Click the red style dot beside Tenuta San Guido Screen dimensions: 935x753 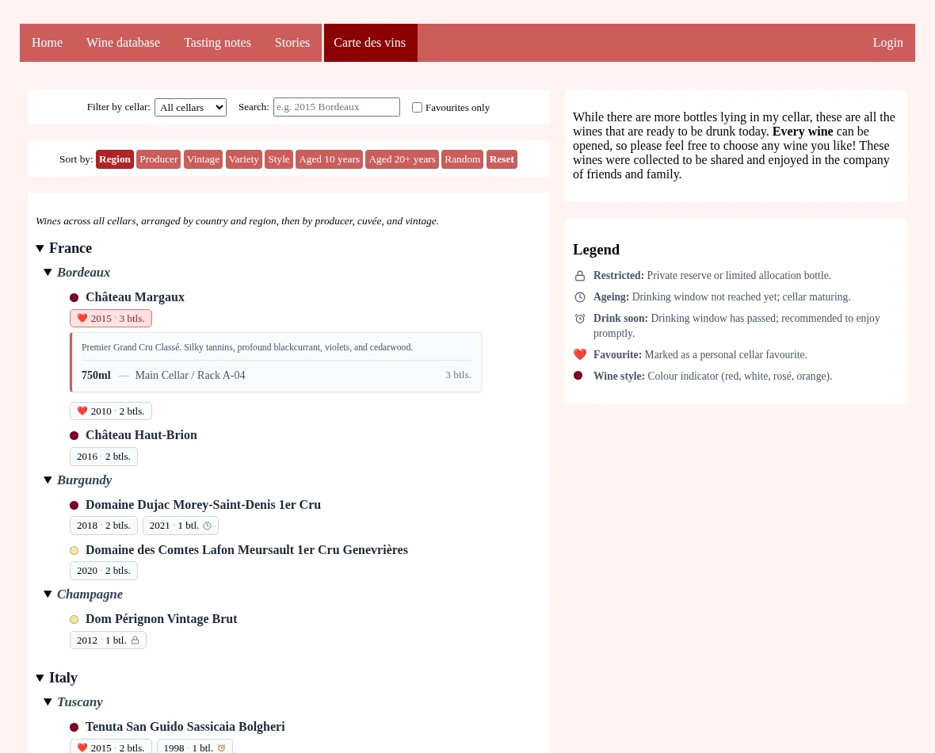pyautogui.click(x=74, y=728)
